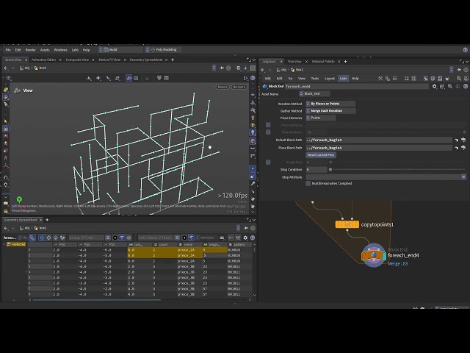Viewport: 470px width, 353px height.
Task: Open spreadsheet settings gear icon
Action: pos(245,238)
